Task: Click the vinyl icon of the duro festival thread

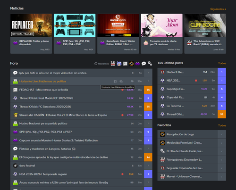Action: click(15, 165)
